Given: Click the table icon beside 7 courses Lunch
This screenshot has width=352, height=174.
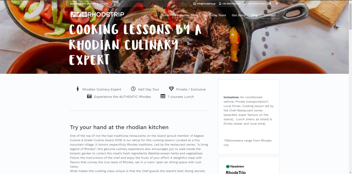Looking at the screenshot, I should pyautogui.click(x=163, y=96).
